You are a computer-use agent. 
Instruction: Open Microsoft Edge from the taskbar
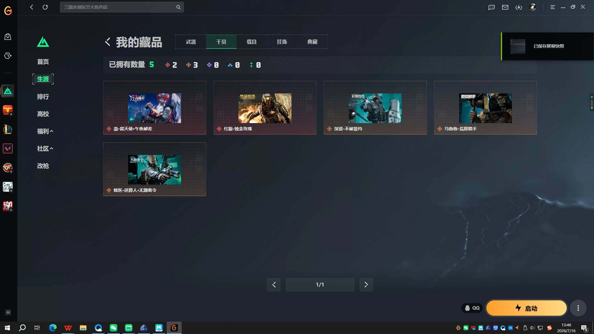tap(53, 328)
